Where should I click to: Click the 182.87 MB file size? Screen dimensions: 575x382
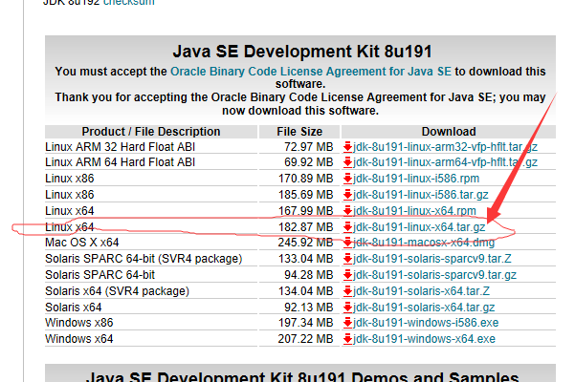306,227
